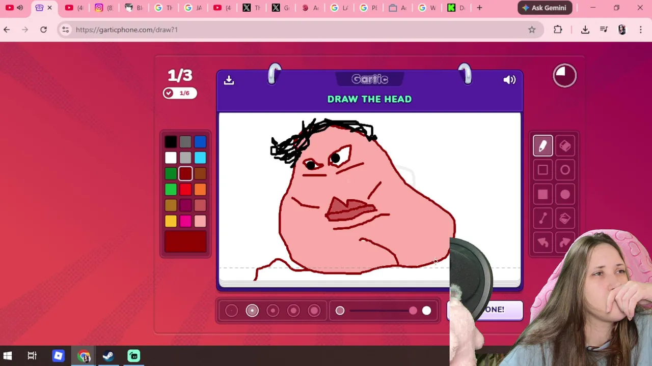The image size is (652, 366).
Task: Open Windows Task View
Action: tap(32, 356)
